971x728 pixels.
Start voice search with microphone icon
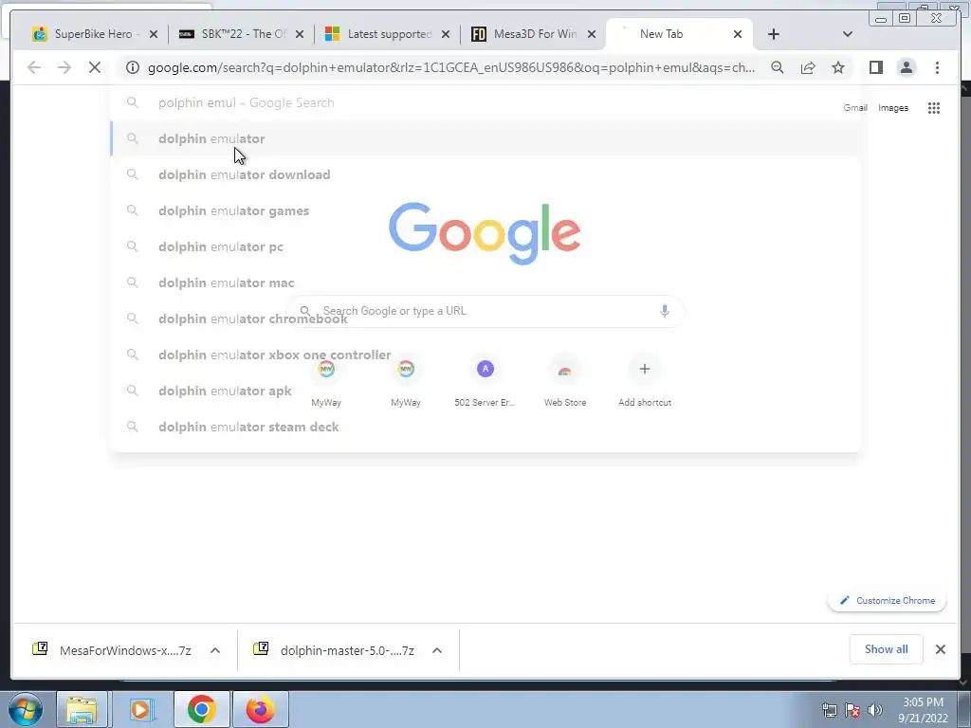click(665, 311)
